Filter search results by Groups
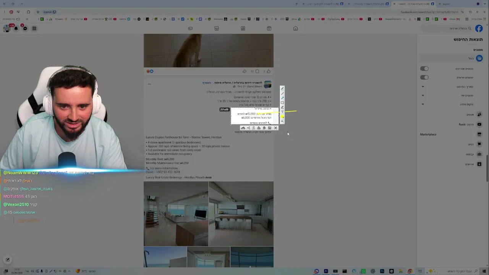The height and width of the screenshot is (275, 489). pos(451,154)
